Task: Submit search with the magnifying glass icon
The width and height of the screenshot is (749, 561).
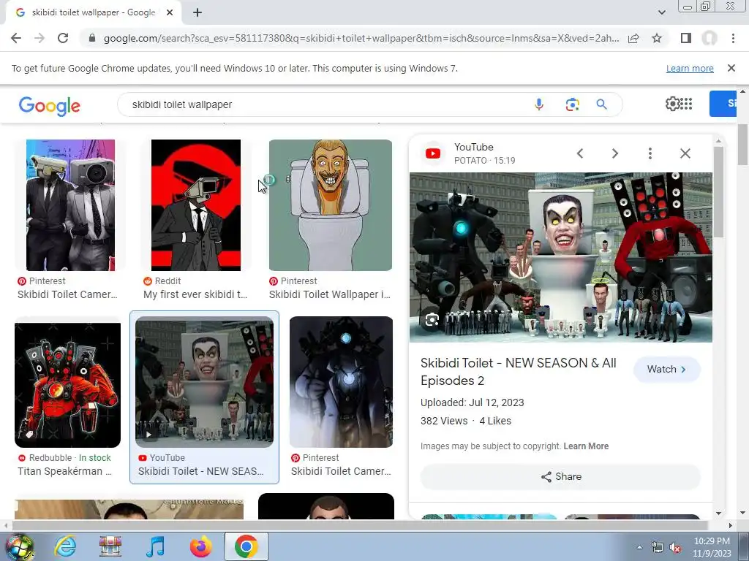Action: (x=601, y=104)
